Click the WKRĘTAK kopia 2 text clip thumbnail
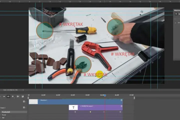Viewport: 180px width, 120px height. pos(73,107)
